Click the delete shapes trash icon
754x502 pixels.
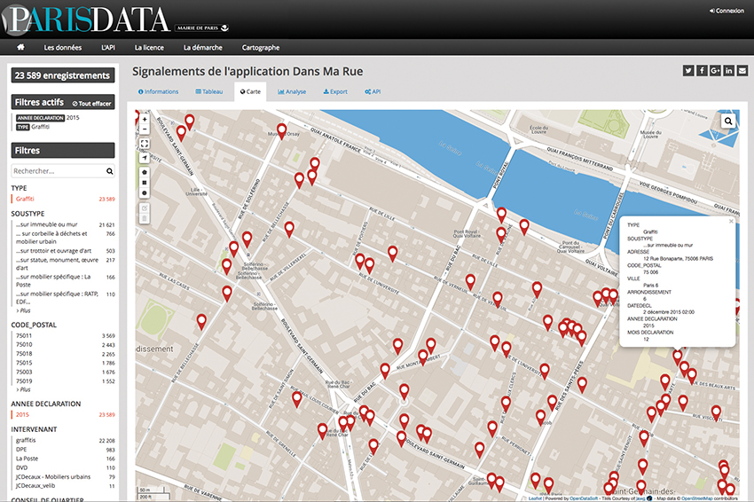[x=145, y=219]
